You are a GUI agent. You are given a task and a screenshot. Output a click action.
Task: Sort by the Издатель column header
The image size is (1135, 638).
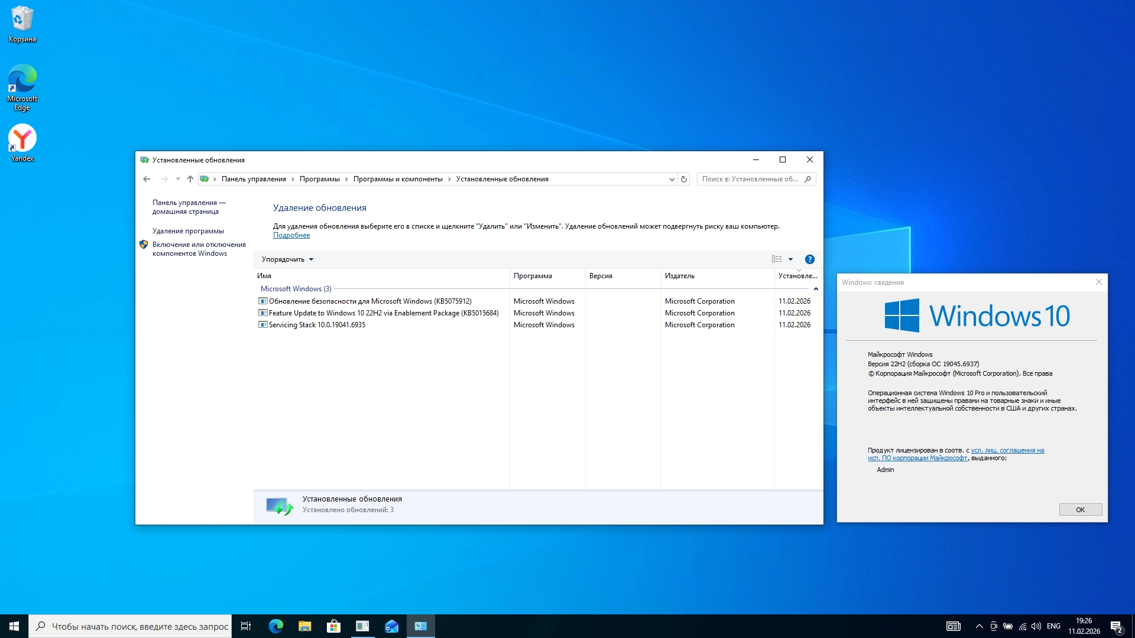680,276
